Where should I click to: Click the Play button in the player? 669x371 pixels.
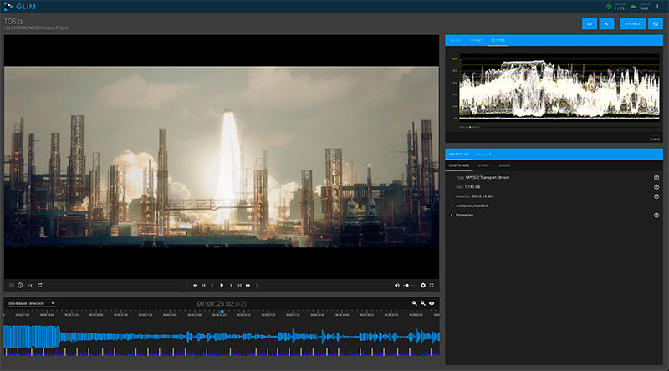coord(222,285)
